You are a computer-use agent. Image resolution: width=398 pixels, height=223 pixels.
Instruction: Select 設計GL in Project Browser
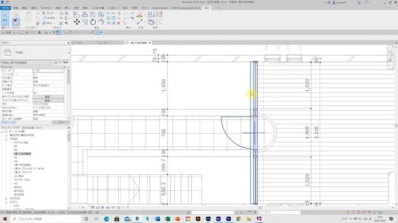[18, 187]
